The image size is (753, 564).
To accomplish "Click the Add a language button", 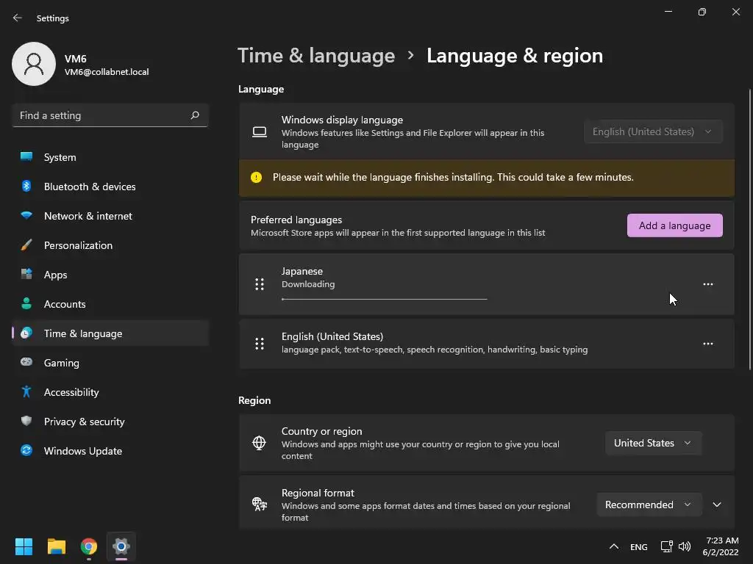I will pos(674,225).
